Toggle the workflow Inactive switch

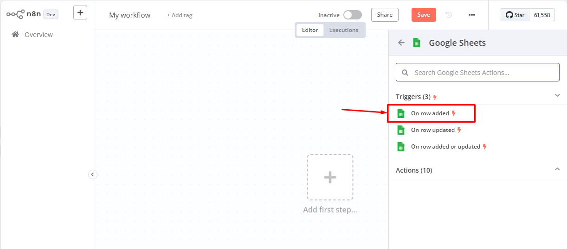353,15
